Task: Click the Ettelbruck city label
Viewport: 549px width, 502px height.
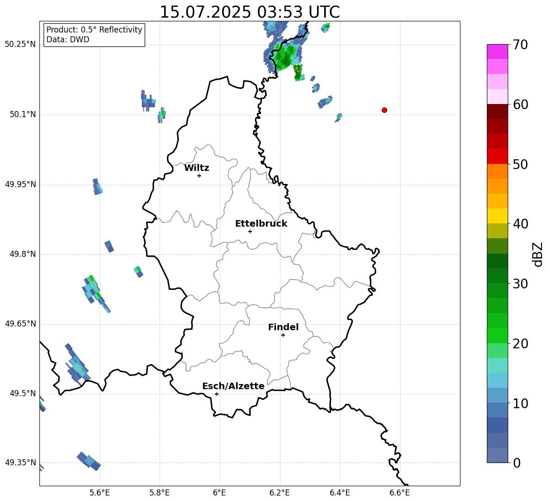Action: point(261,224)
